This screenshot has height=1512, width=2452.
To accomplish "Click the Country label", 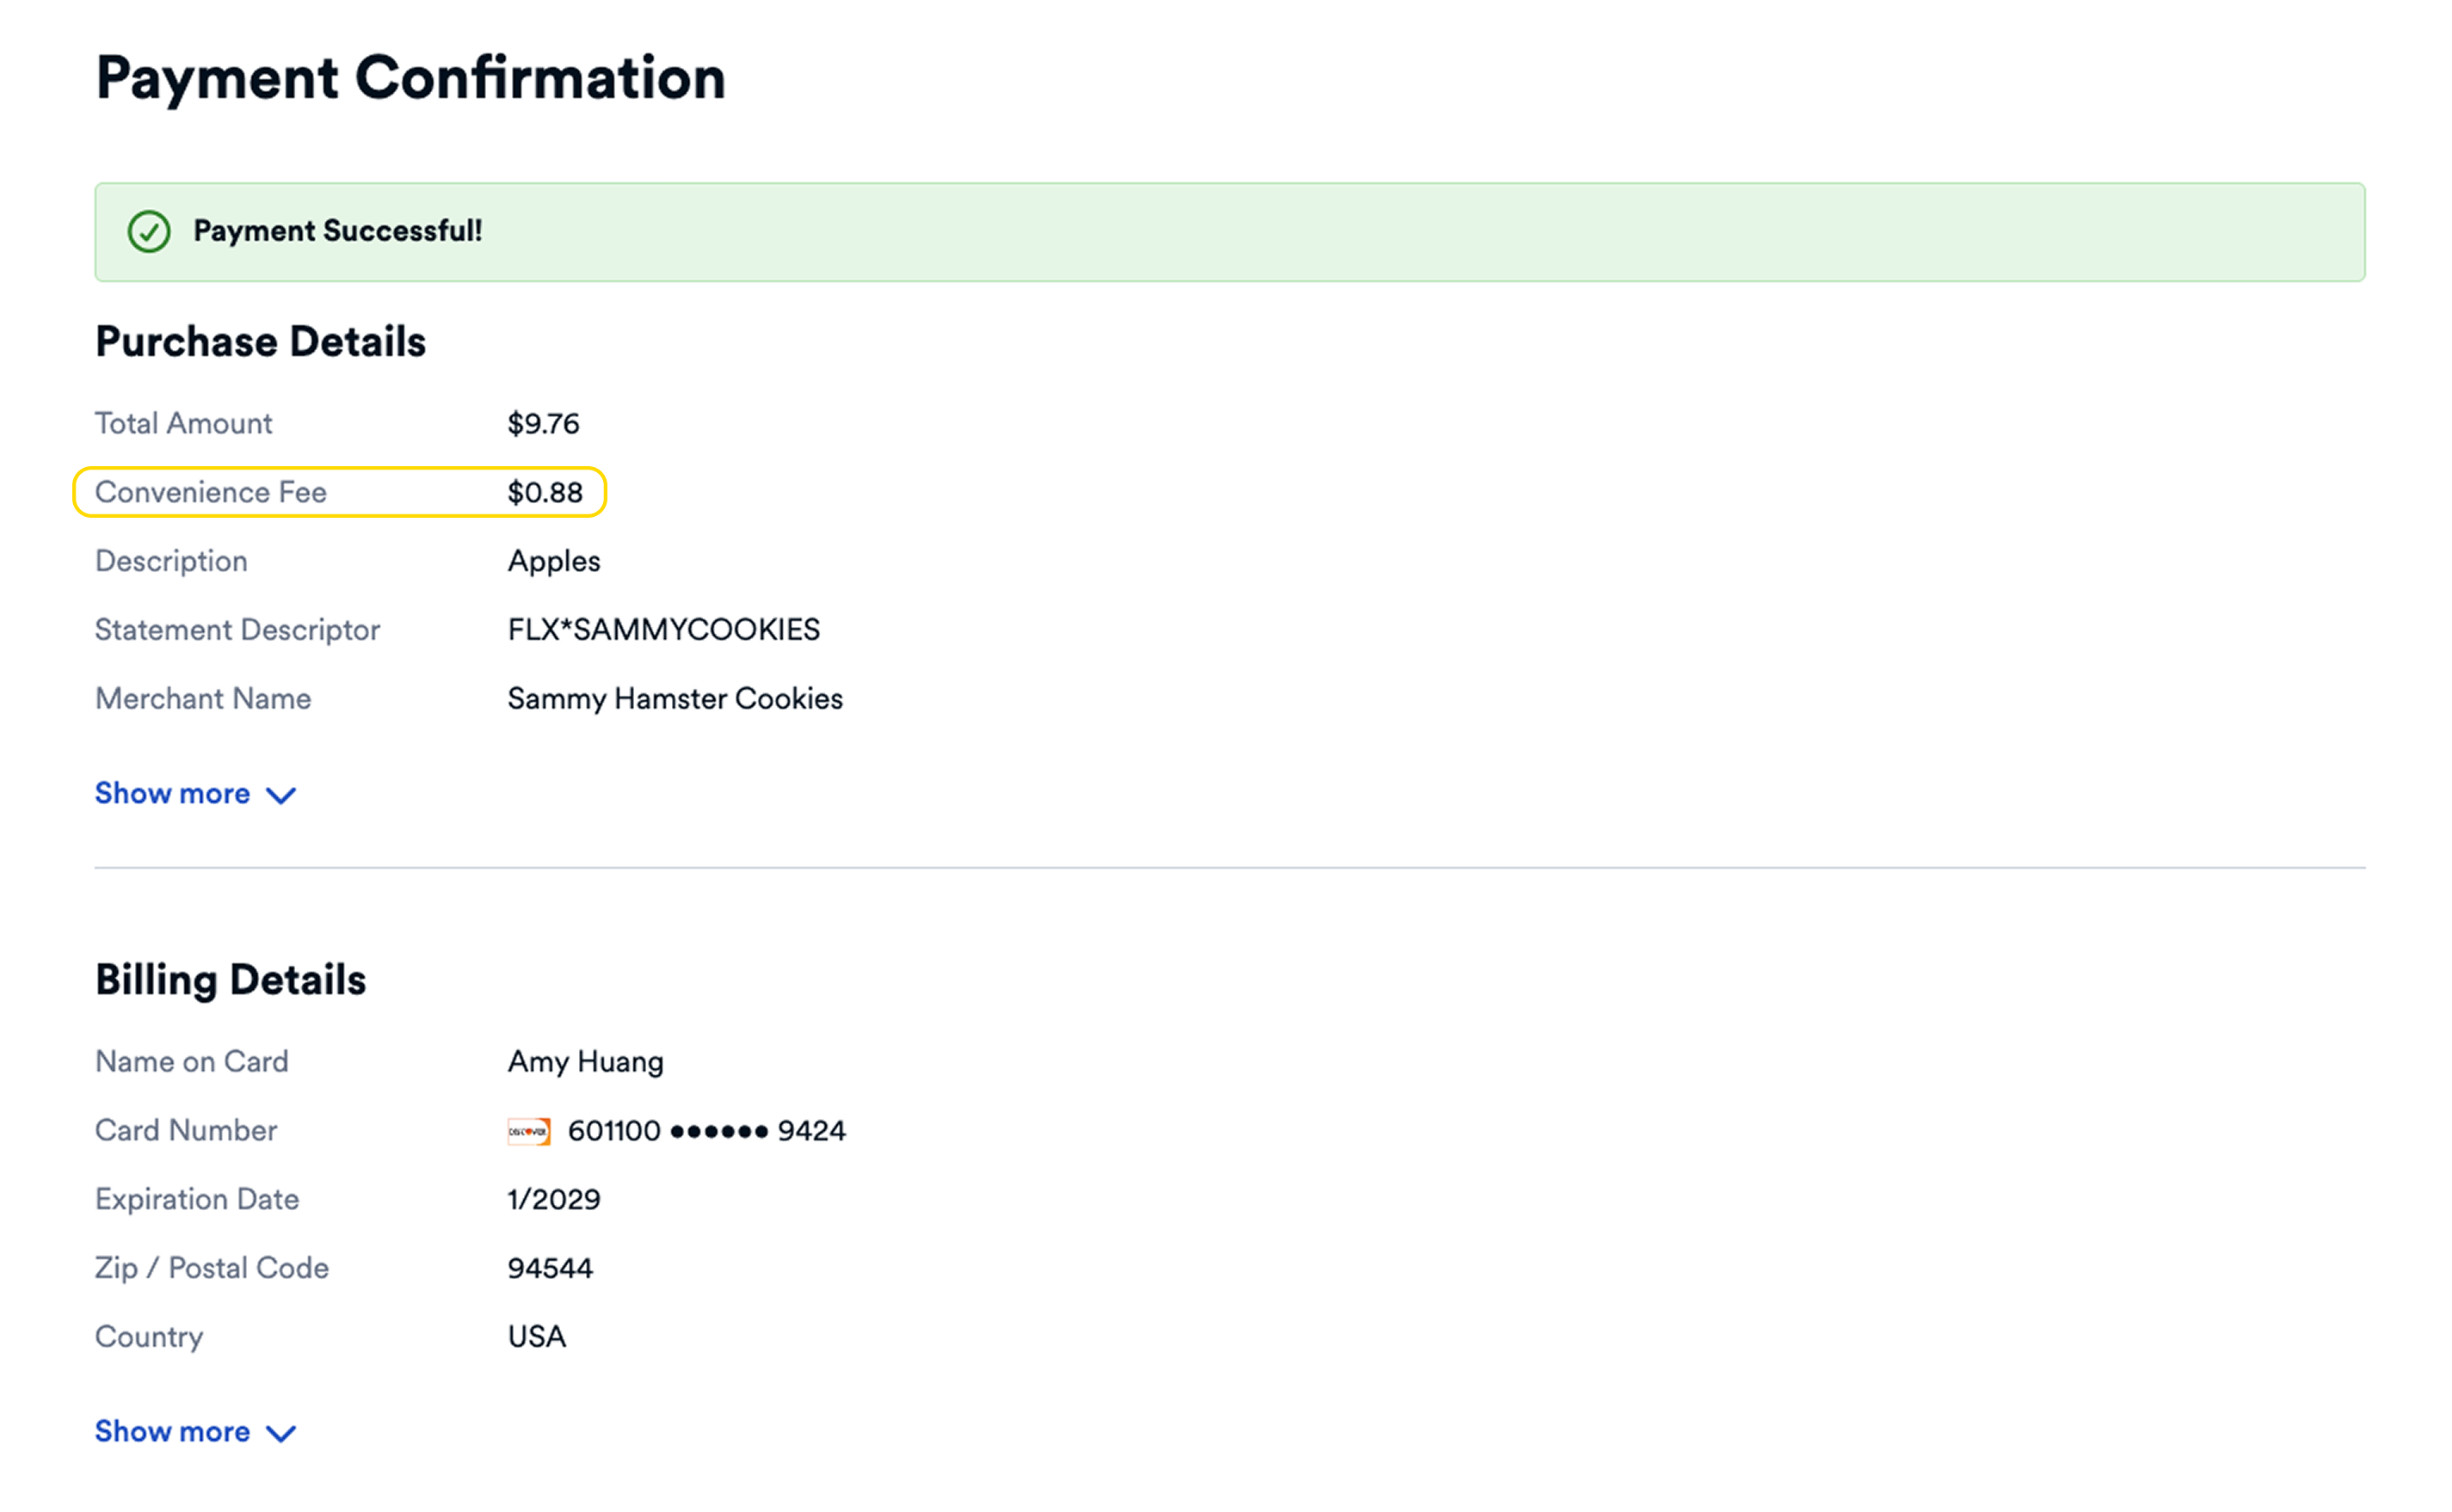I will pyautogui.click(x=149, y=1338).
